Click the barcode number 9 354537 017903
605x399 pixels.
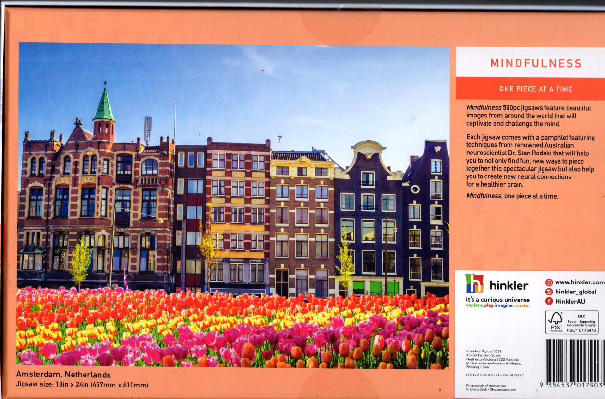pyautogui.click(x=571, y=386)
